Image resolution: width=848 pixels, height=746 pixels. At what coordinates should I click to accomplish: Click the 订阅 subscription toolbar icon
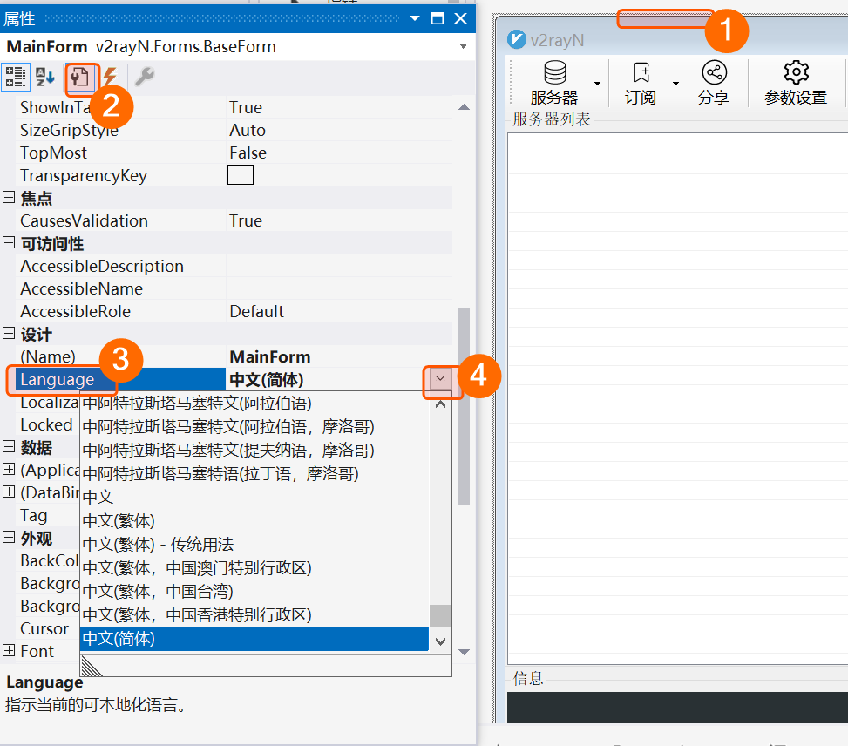point(641,73)
